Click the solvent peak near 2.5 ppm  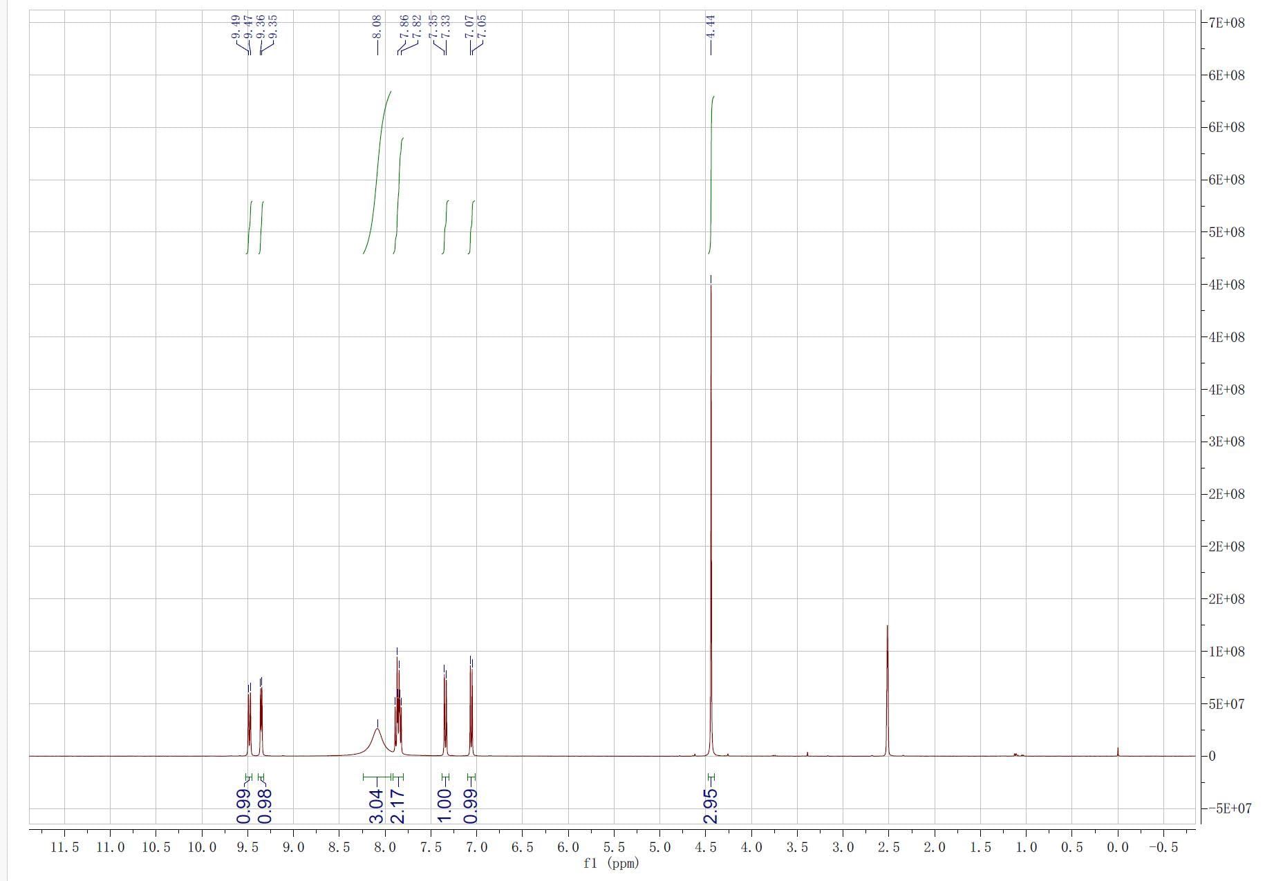(887, 691)
